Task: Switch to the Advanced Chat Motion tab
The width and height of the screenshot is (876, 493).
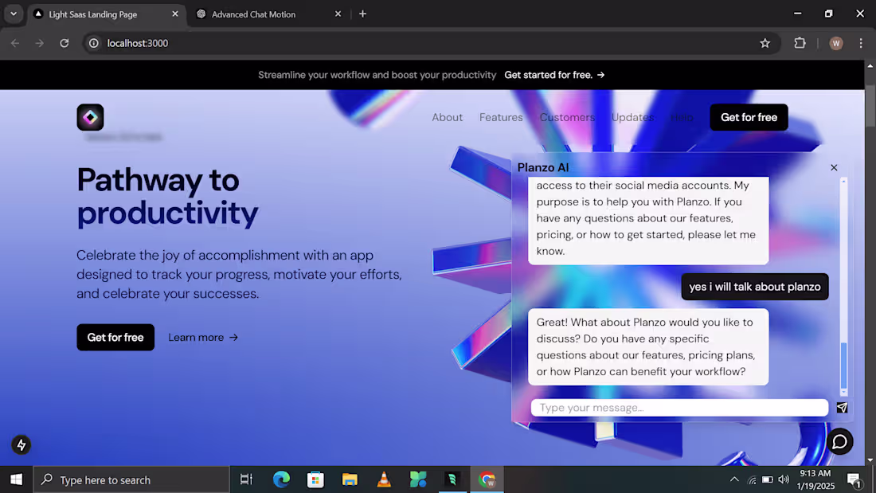Action: [x=253, y=14]
